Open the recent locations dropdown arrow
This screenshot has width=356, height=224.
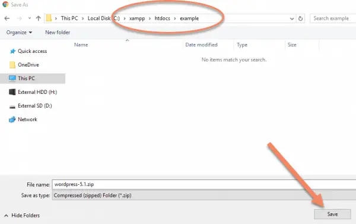pyautogui.click(x=30, y=18)
